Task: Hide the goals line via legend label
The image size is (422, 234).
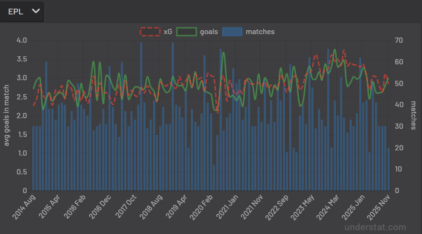Action: [x=209, y=32]
